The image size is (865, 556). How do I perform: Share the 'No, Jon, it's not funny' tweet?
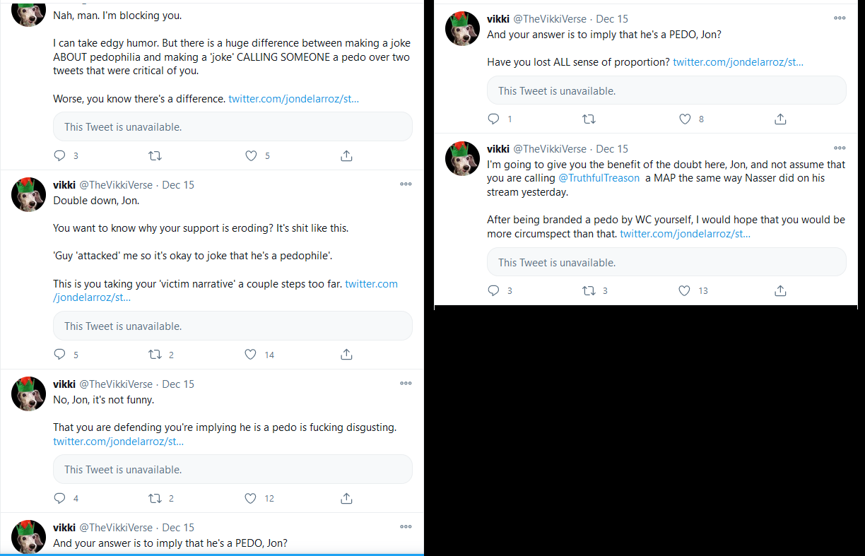point(346,498)
